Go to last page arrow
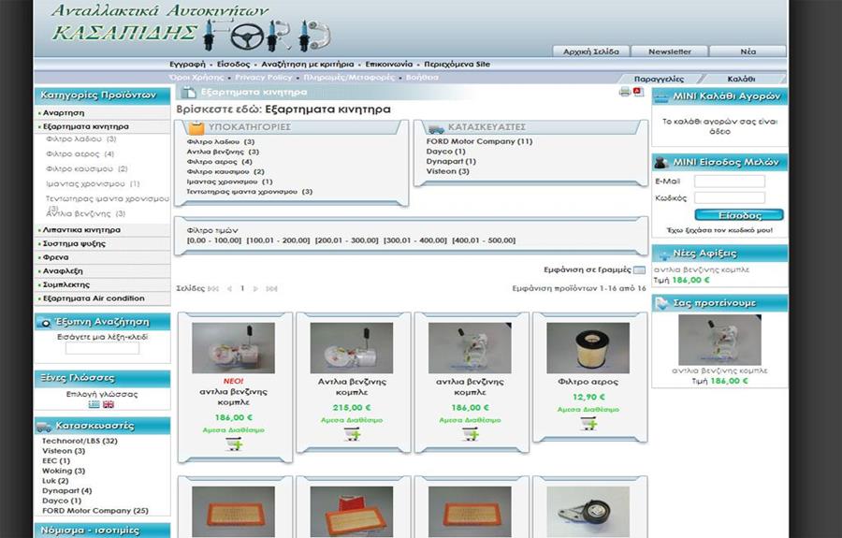The width and height of the screenshot is (842, 538). coord(271,288)
